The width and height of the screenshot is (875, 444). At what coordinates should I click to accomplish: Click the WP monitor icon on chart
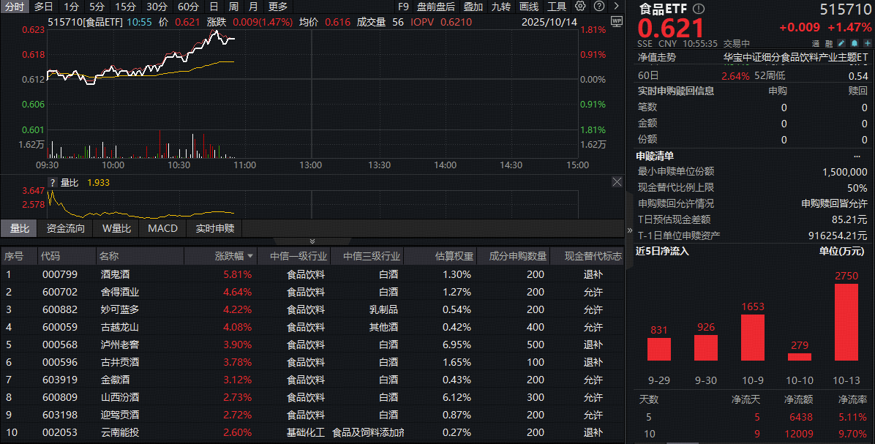[x=616, y=21]
